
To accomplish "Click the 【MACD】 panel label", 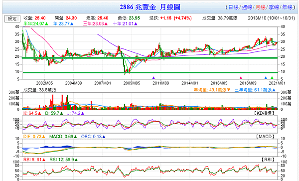I will pos(265,137).
